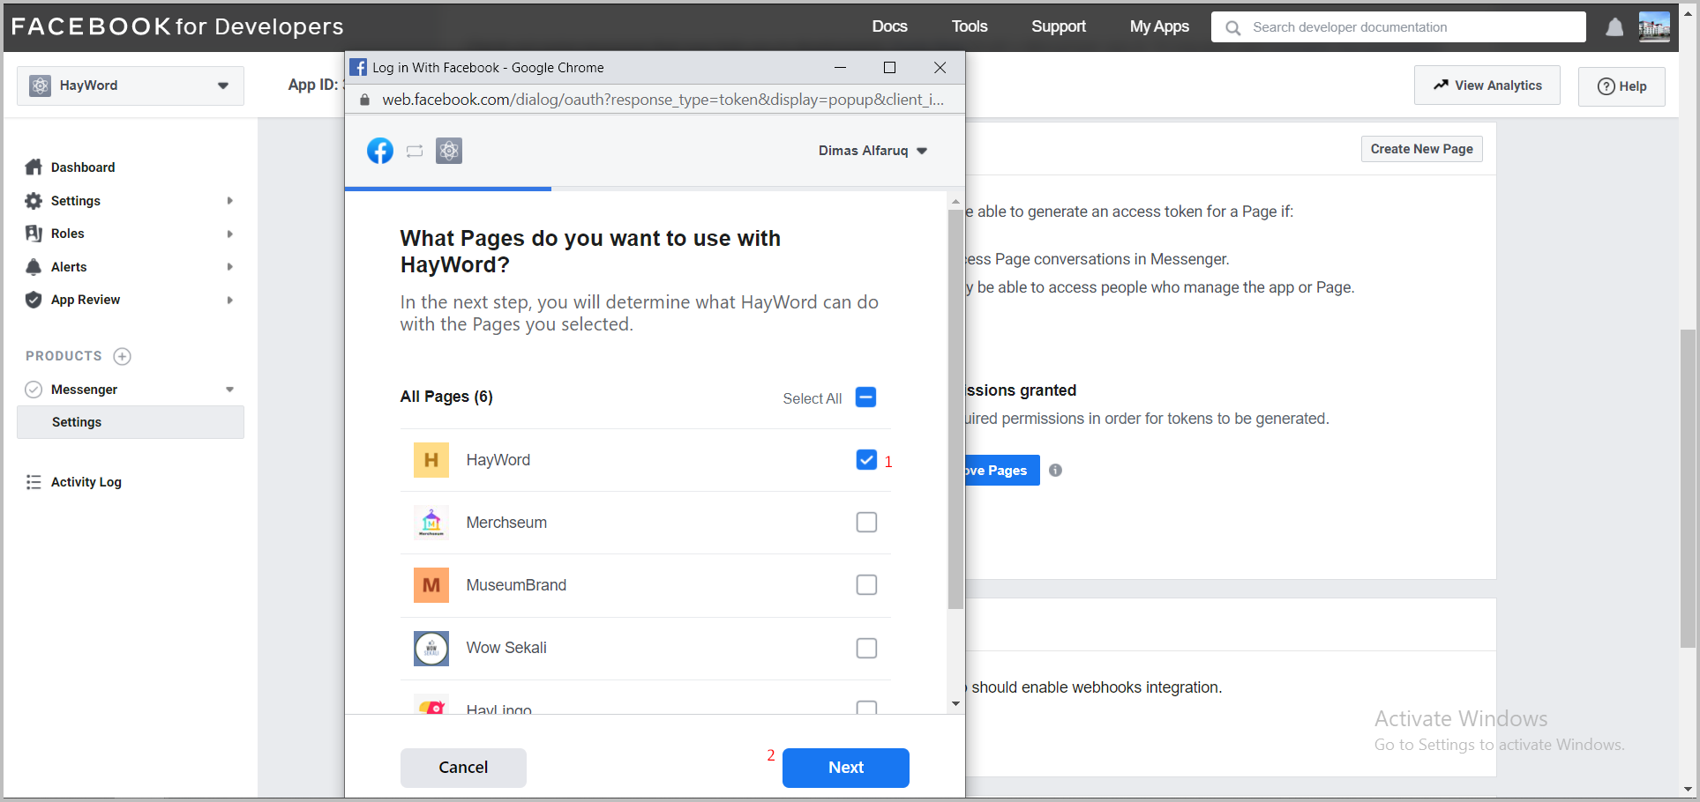Click the app gear icon in dialog header
This screenshot has width=1700, height=802.
(449, 151)
